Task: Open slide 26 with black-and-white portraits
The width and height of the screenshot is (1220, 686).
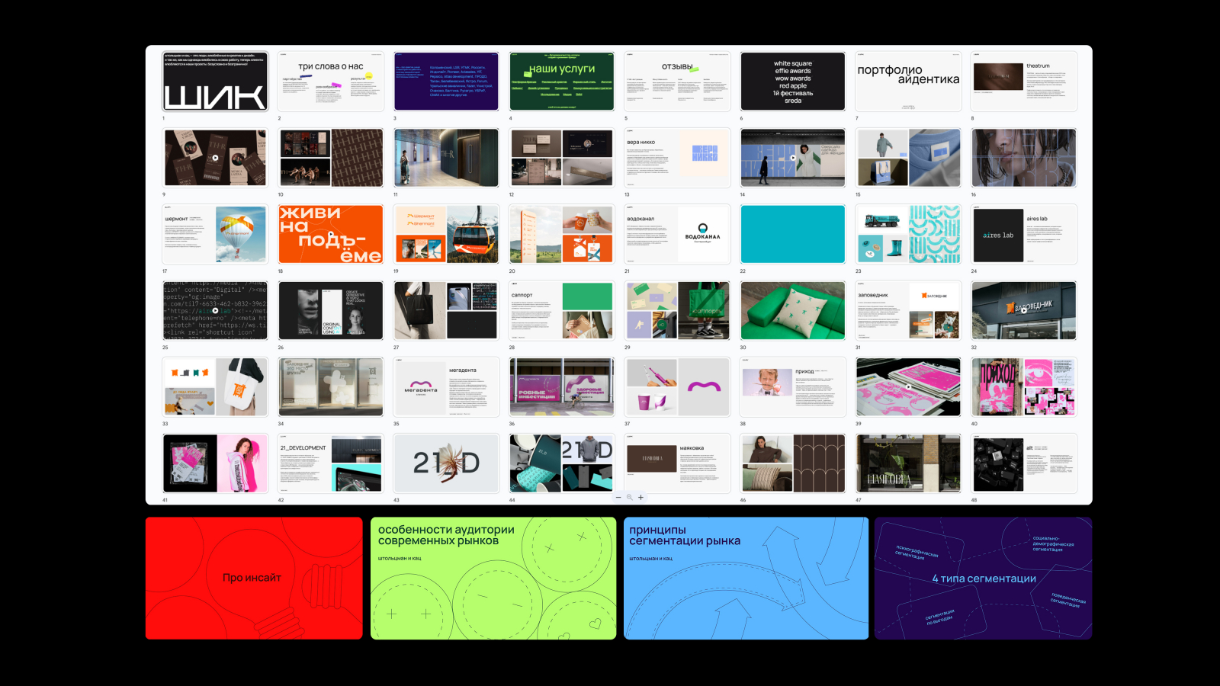Action: [330, 310]
